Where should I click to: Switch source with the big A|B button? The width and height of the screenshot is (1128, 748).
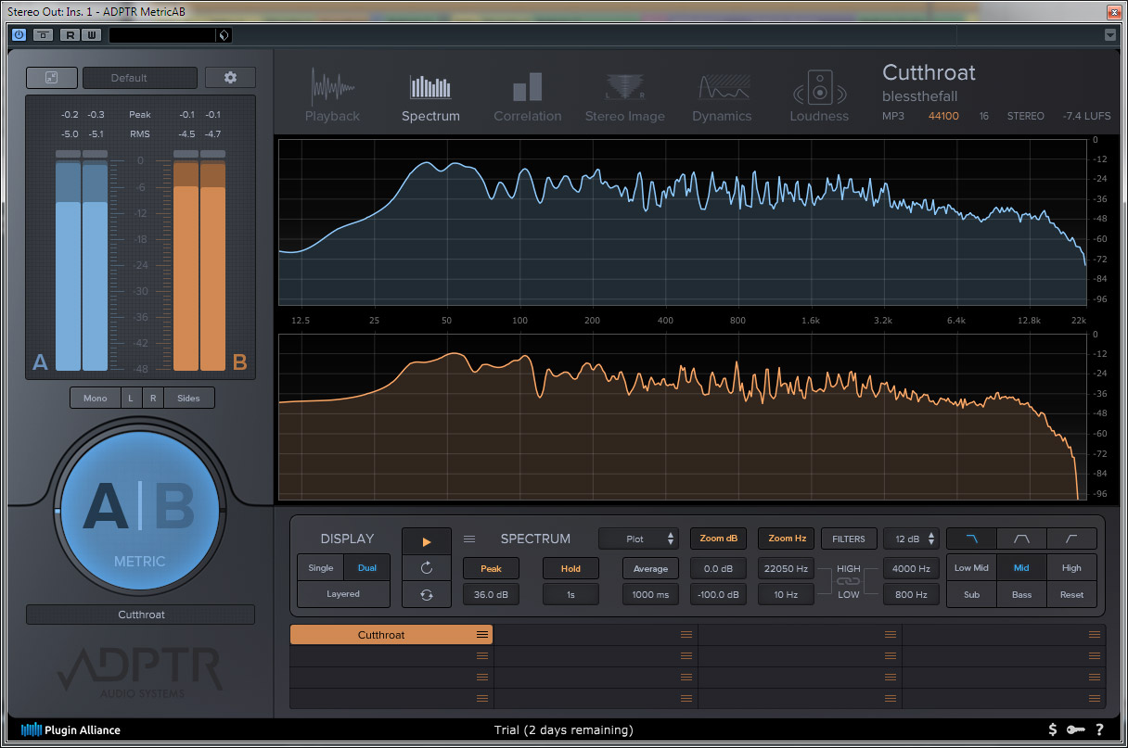coord(140,509)
